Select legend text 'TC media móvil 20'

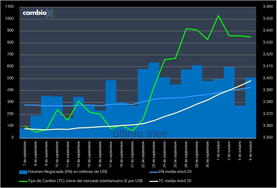(x=175, y=181)
